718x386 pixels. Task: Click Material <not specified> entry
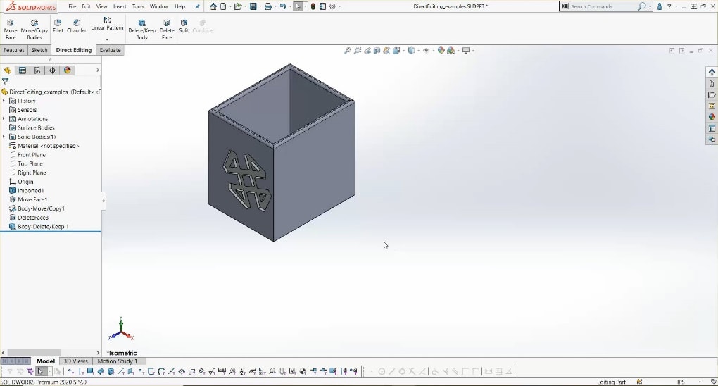click(48, 146)
